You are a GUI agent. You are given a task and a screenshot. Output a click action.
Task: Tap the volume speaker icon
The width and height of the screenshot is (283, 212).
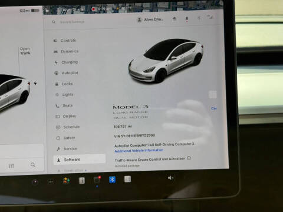tap(170, 178)
